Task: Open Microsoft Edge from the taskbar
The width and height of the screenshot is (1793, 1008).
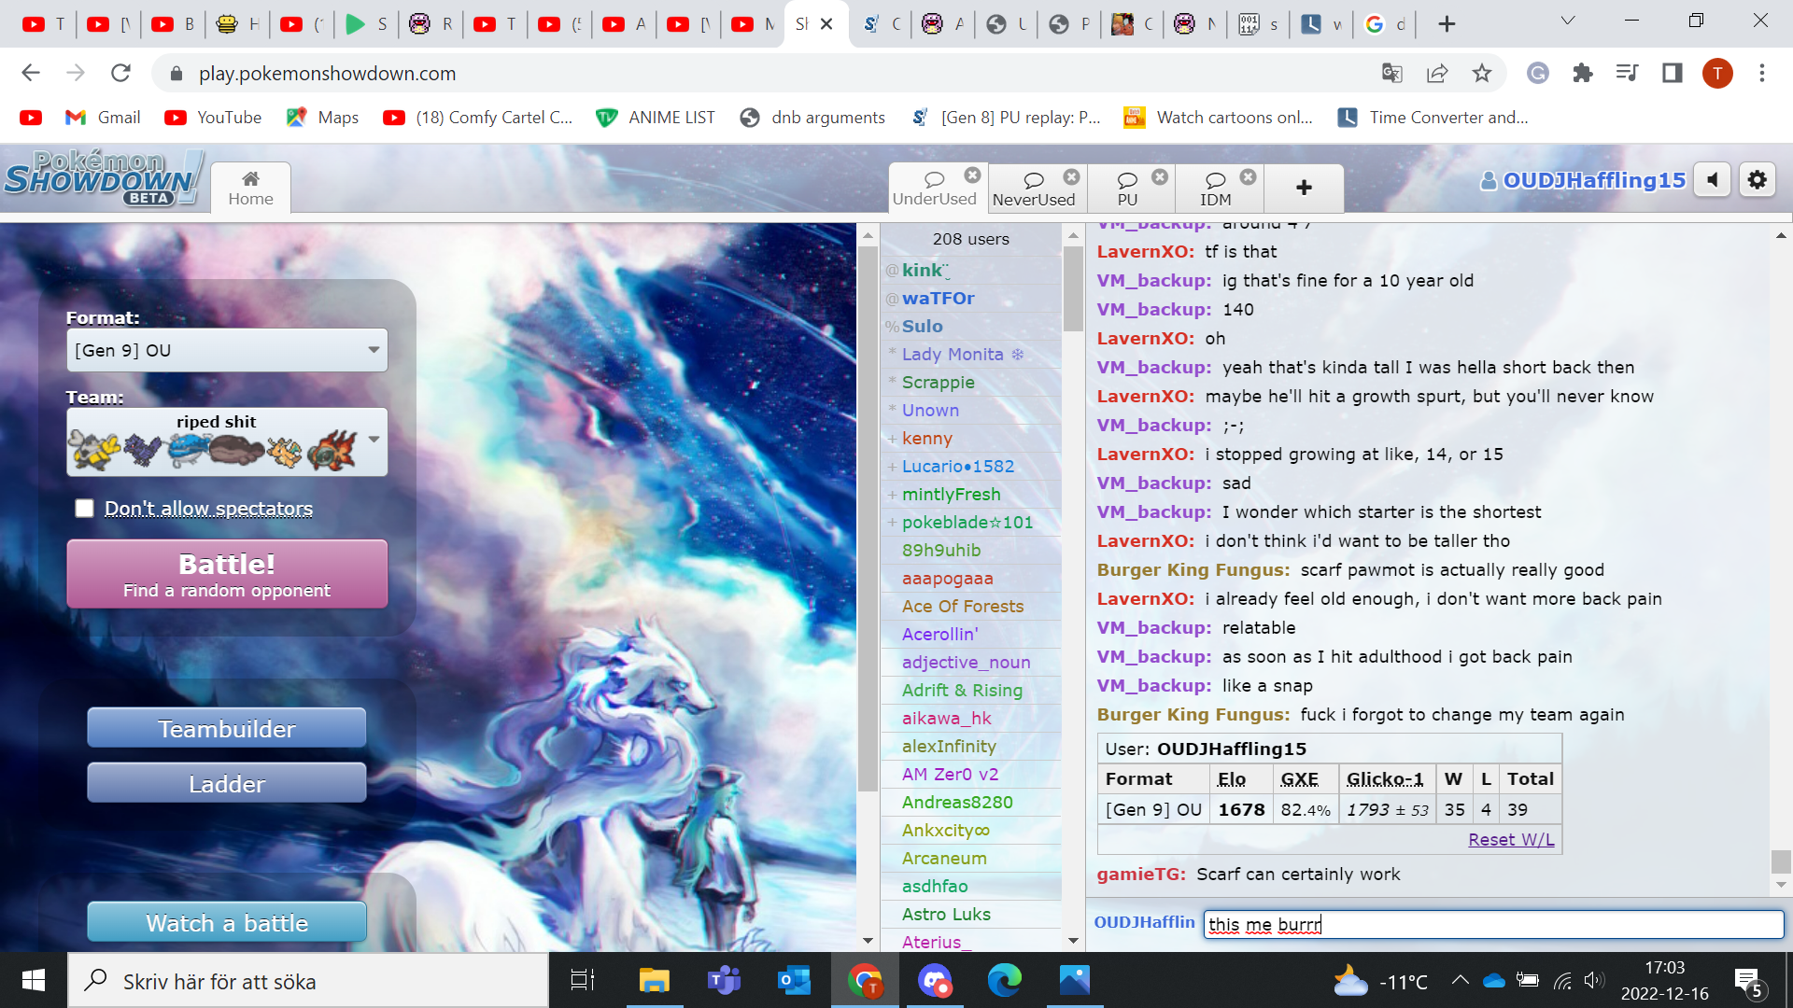Action: coord(1004,980)
